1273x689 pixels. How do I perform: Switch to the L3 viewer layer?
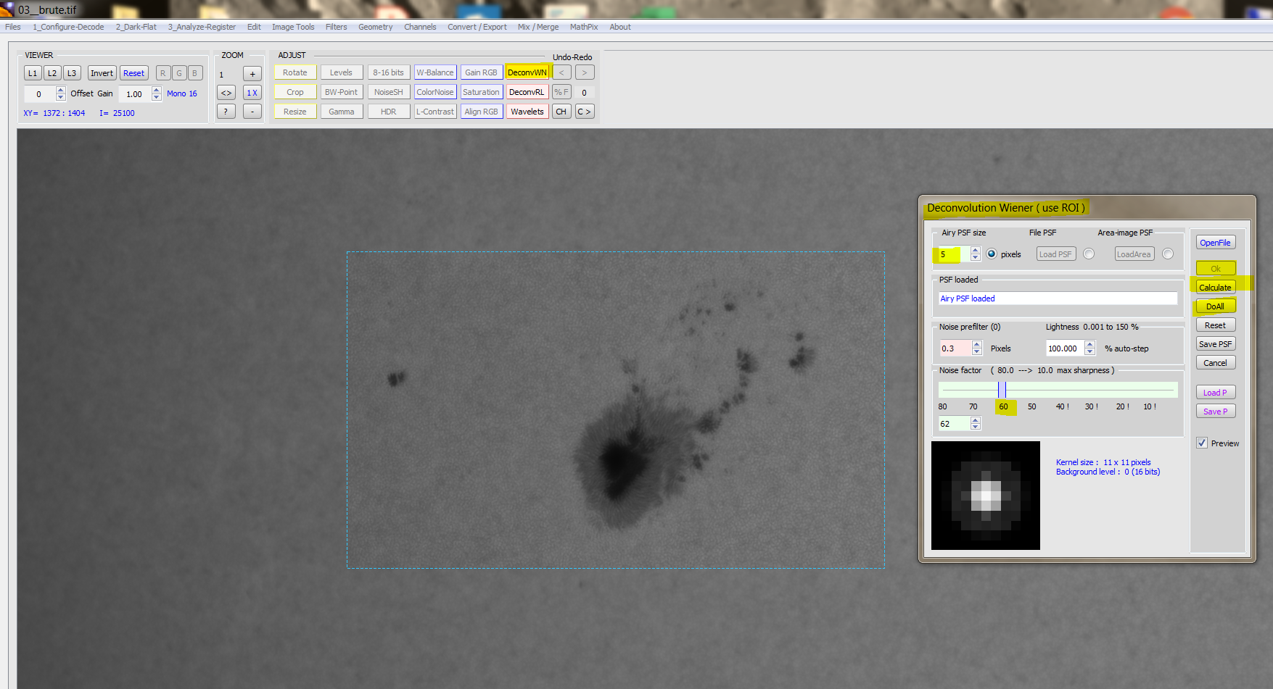(x=72, y=73)
